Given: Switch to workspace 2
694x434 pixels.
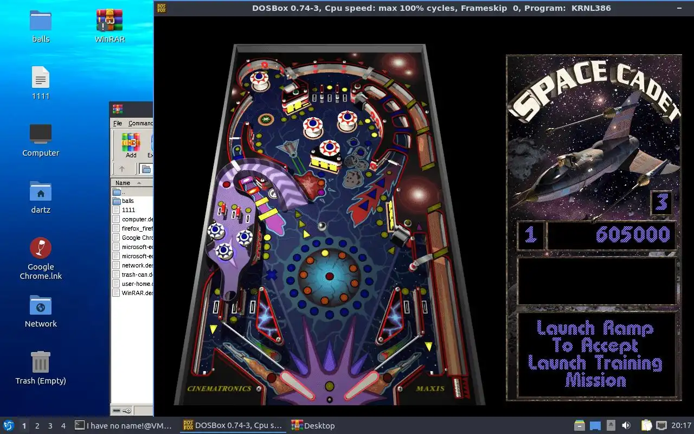Looking at the screenshot, I should click(37, 426).
